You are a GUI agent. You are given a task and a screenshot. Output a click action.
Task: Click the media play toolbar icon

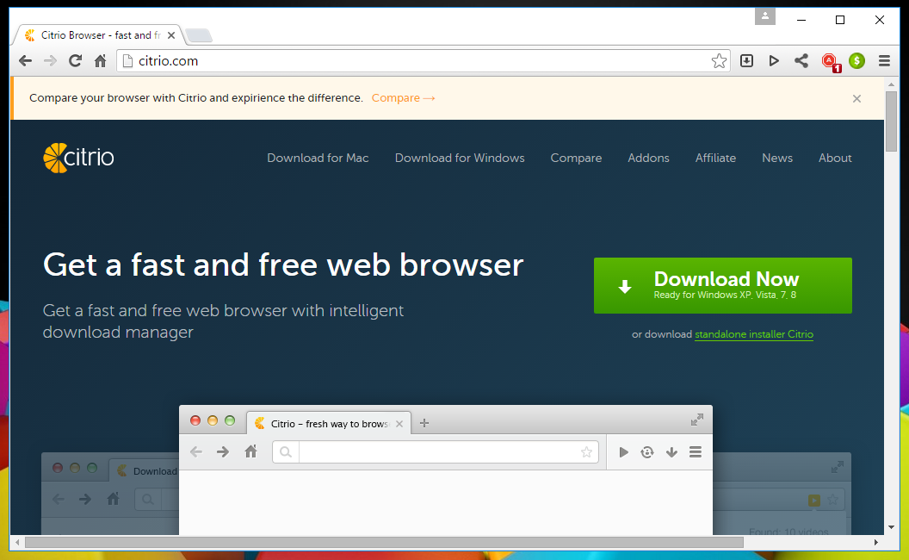pyautogui.click(x=773, y=60)
